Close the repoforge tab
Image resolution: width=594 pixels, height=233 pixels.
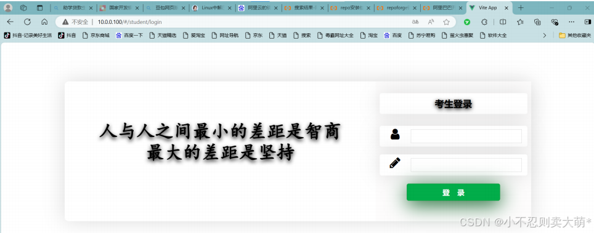(x=415, y=7)
